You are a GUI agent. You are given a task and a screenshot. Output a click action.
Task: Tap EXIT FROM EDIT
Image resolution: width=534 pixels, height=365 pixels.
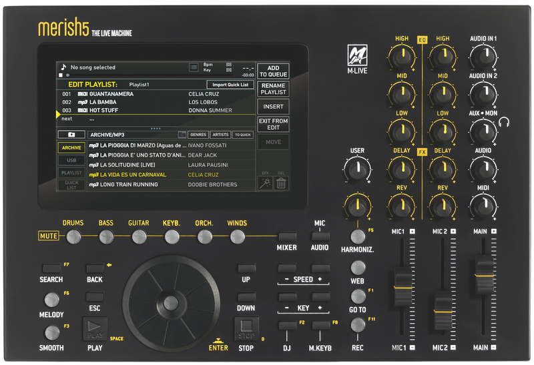pos(274,124)
